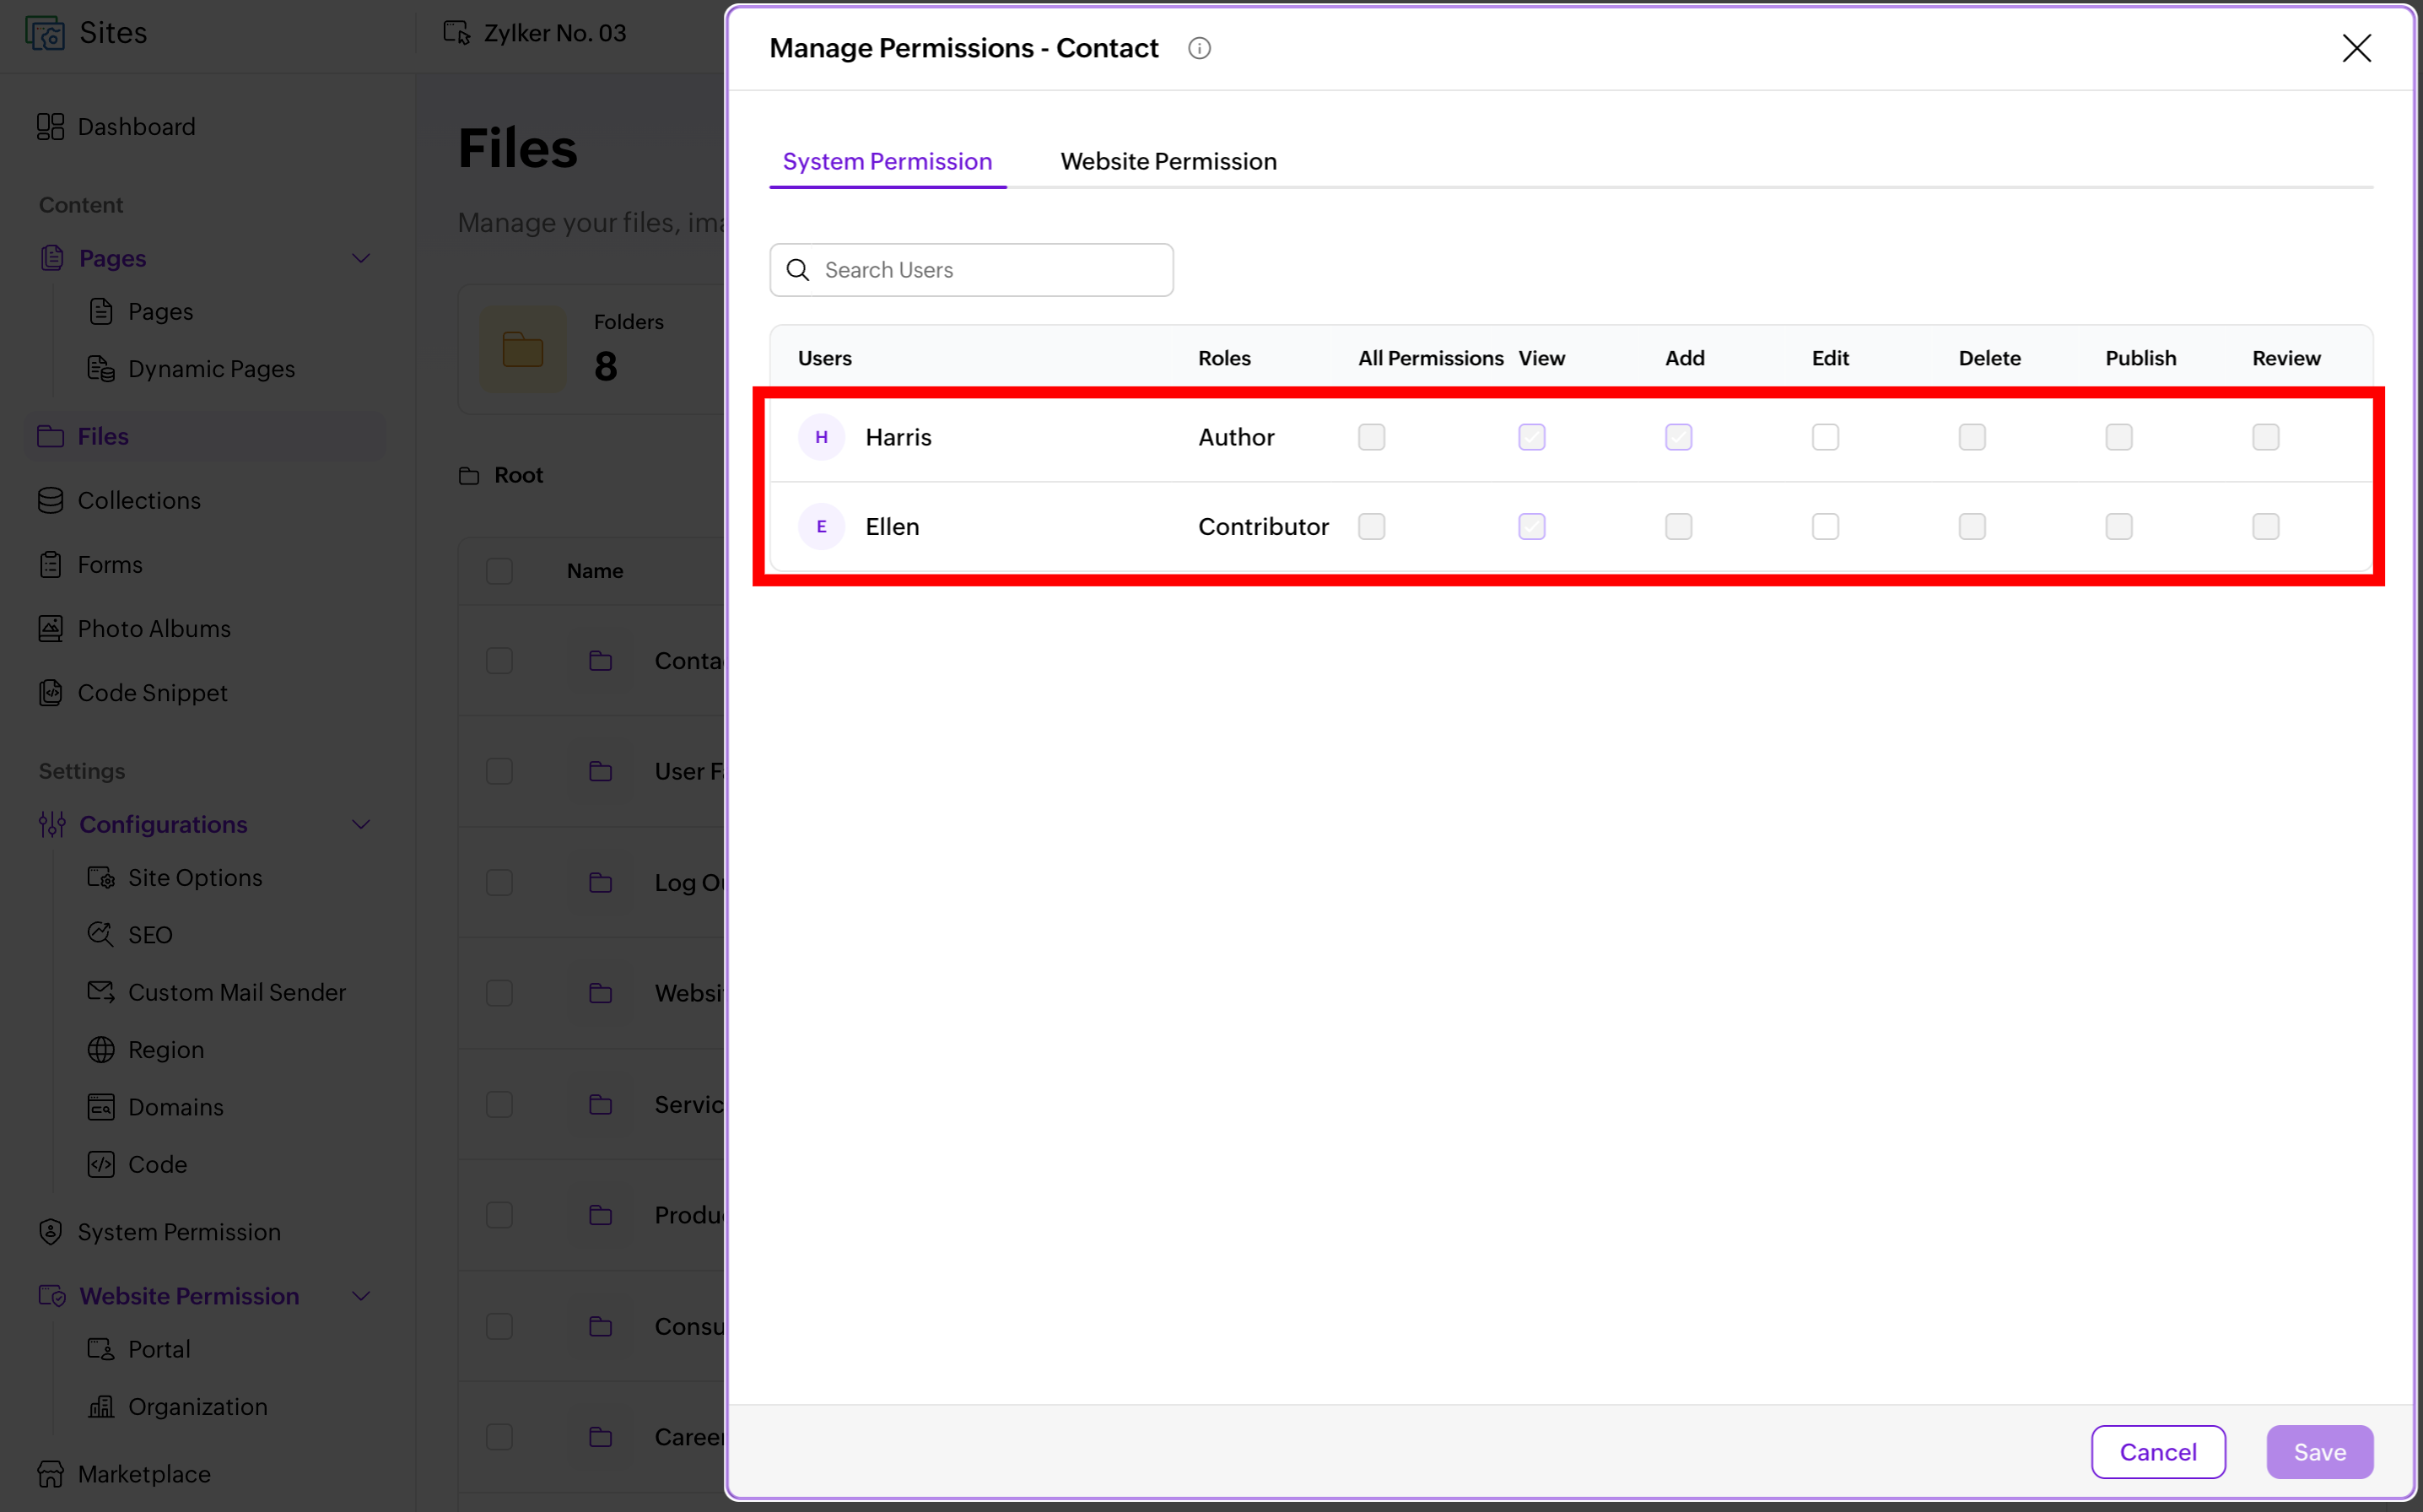2423x1512 pixels.
Task: Click the Forms sidebar icon
Action: point(50,564)
